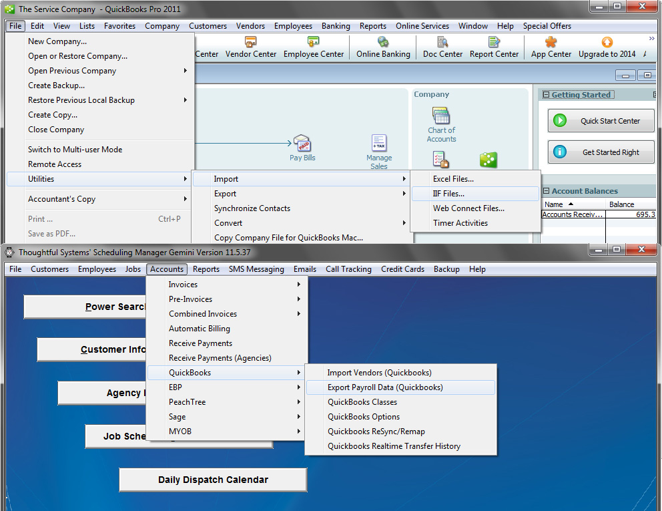Viewport: 662px width, 511px height.
Task: Expand Restore Previous Local Backup submenu arrow
Action: [x=186, y=100]
